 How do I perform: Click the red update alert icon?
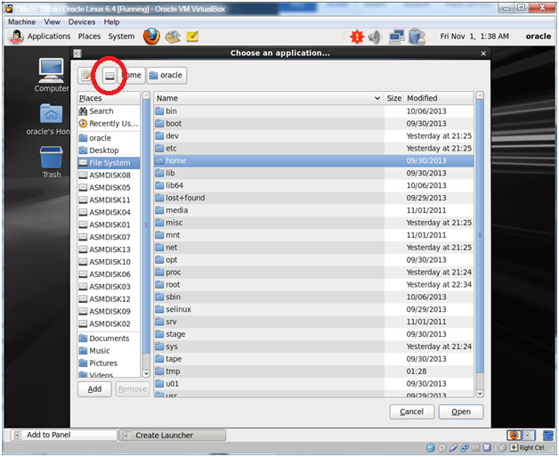[x=357, y=37]
